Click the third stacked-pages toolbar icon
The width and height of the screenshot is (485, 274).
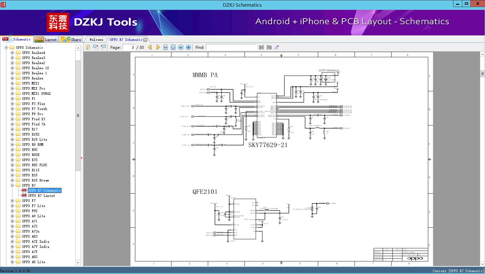[x=103, y=47]
